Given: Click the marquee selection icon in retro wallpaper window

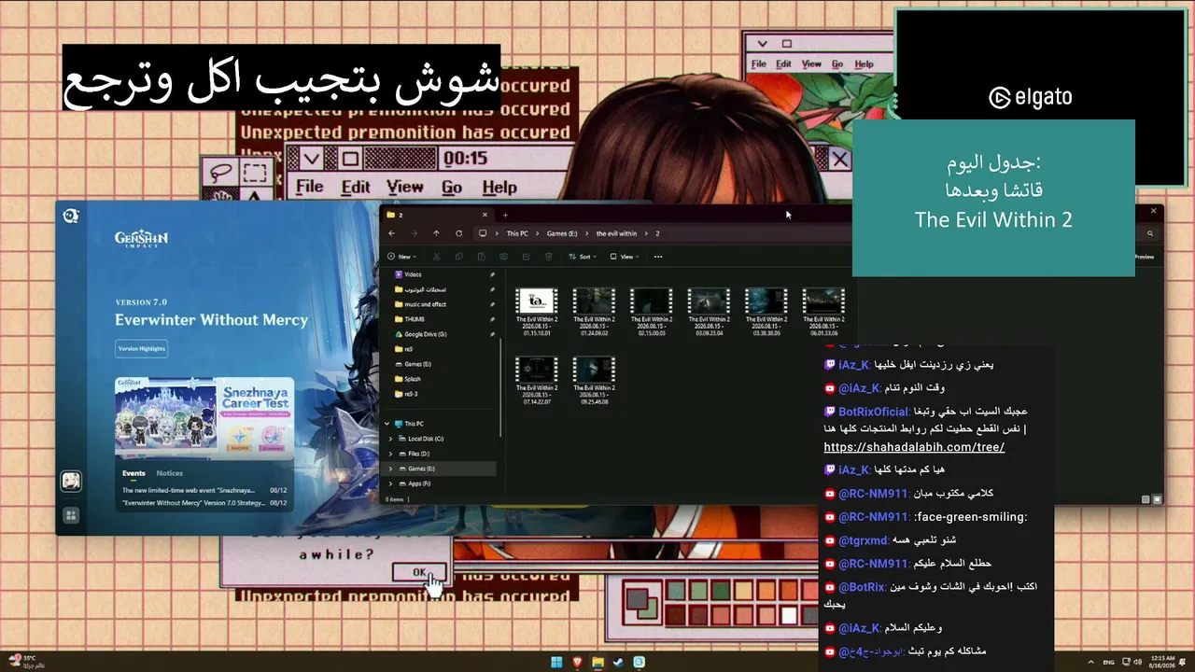Looking at the screenshot, I should point(254,174).
